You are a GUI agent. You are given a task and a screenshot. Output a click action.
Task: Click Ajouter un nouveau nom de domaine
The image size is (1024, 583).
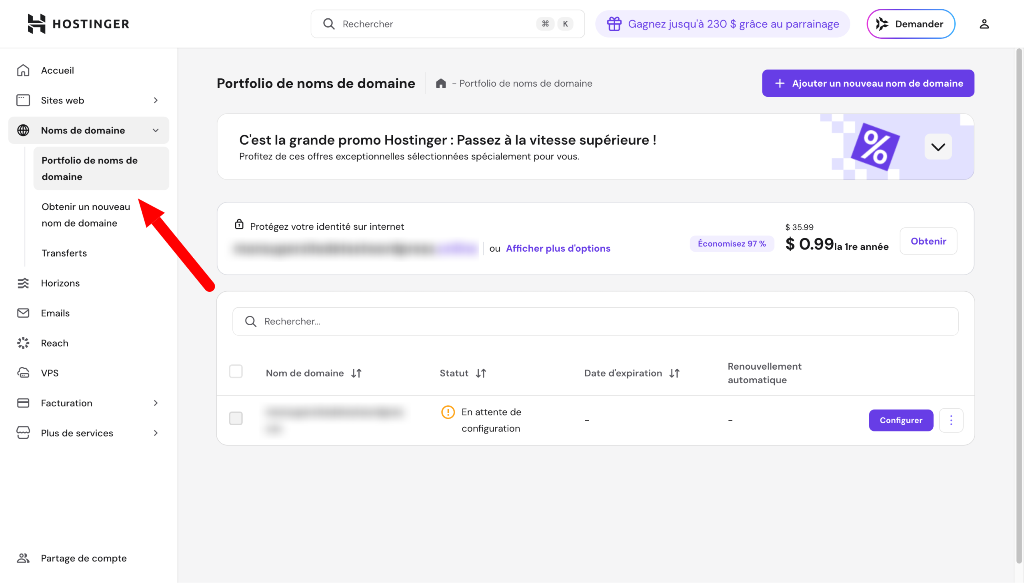tap(868, 83)
